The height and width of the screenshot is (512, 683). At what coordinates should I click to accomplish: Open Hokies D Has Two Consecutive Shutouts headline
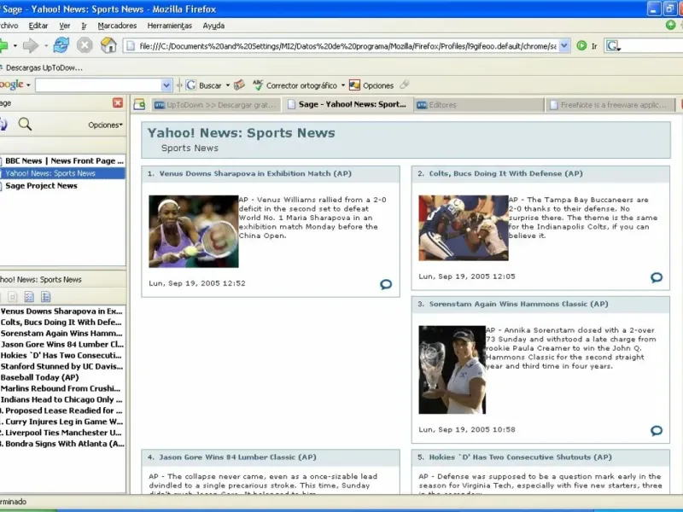[520, 457]
